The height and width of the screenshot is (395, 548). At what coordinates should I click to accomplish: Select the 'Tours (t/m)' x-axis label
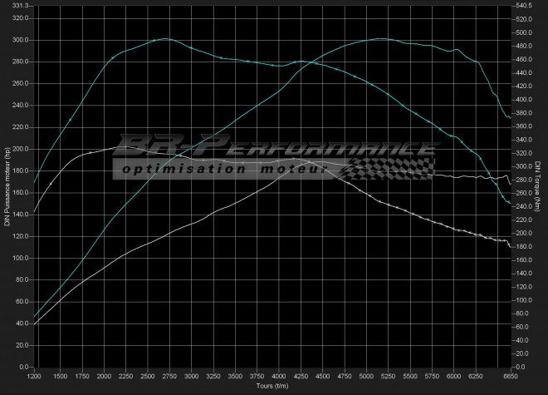pos(271,387)
